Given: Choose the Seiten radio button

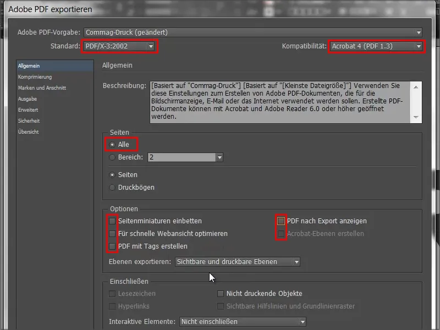Looking at the screenshot, I should pos(112,175).
